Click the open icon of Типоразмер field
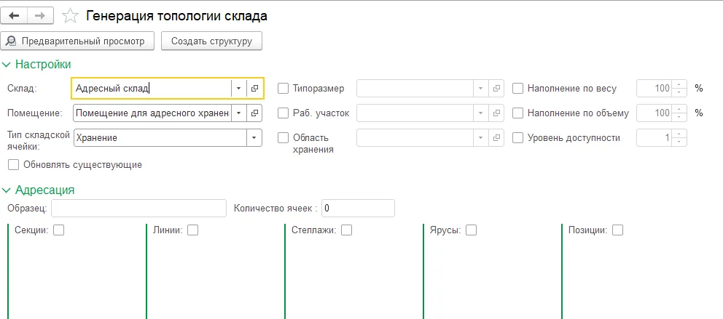 click(496, 88)
